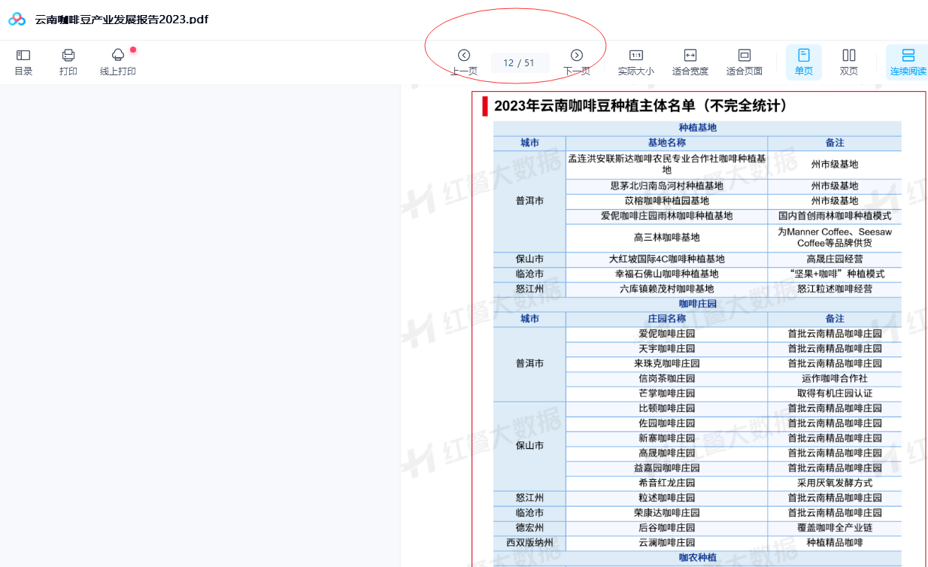928x567 pixels.
Task: Click the 咖农种植 section header
Action: coord(696,557)
